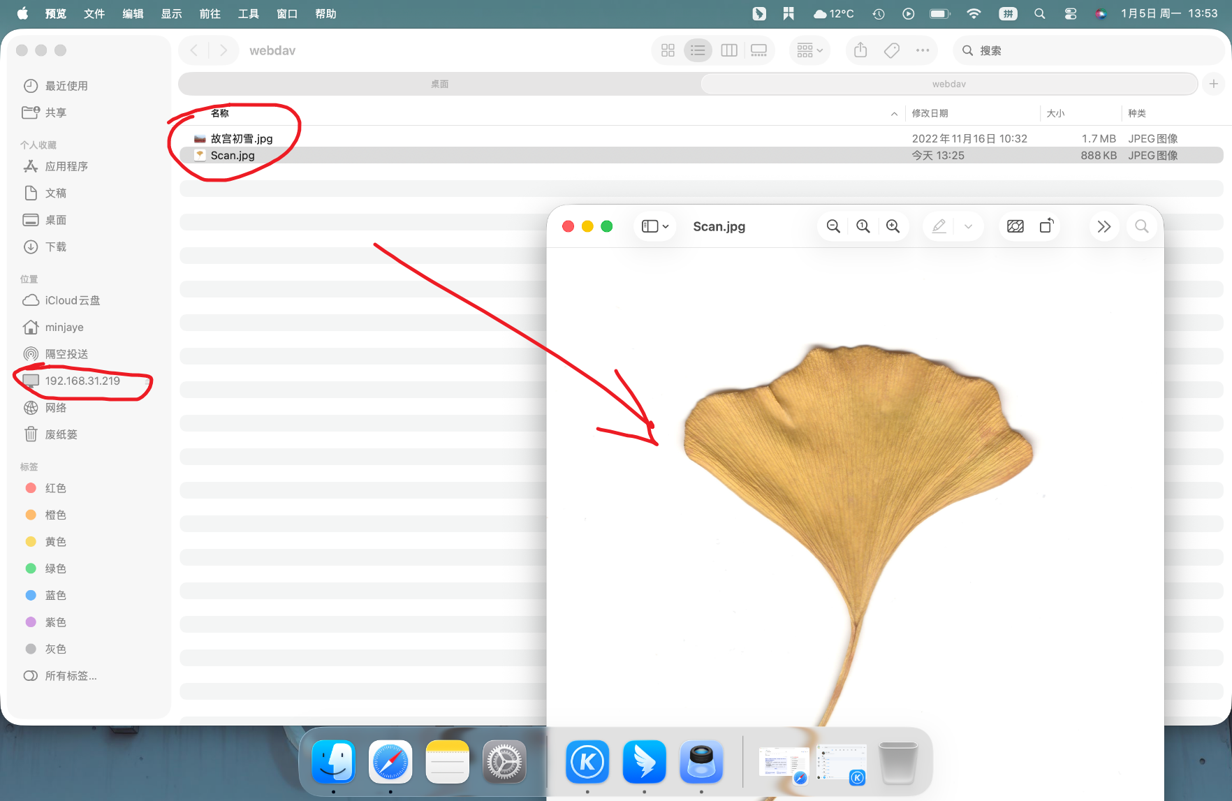Open 下载 folder in sidebar
This screenshot has height=801, width=1232.
point(45,247)
